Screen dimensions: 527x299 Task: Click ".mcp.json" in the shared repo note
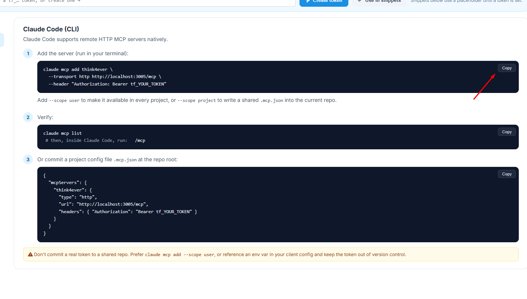[x=272, y=100]
